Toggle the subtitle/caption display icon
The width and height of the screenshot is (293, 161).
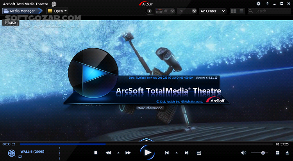click(x=199, y=153)
